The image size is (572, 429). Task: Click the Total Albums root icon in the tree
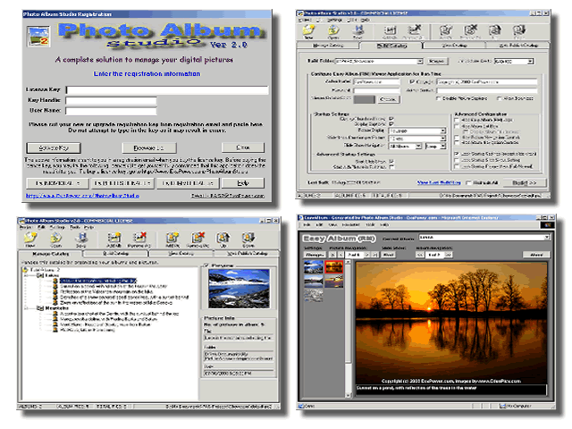pos(26,270)
